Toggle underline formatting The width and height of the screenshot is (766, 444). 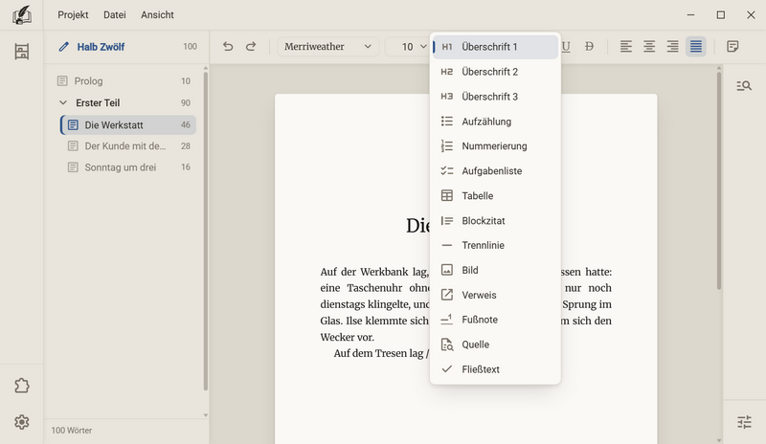[566, 46]
